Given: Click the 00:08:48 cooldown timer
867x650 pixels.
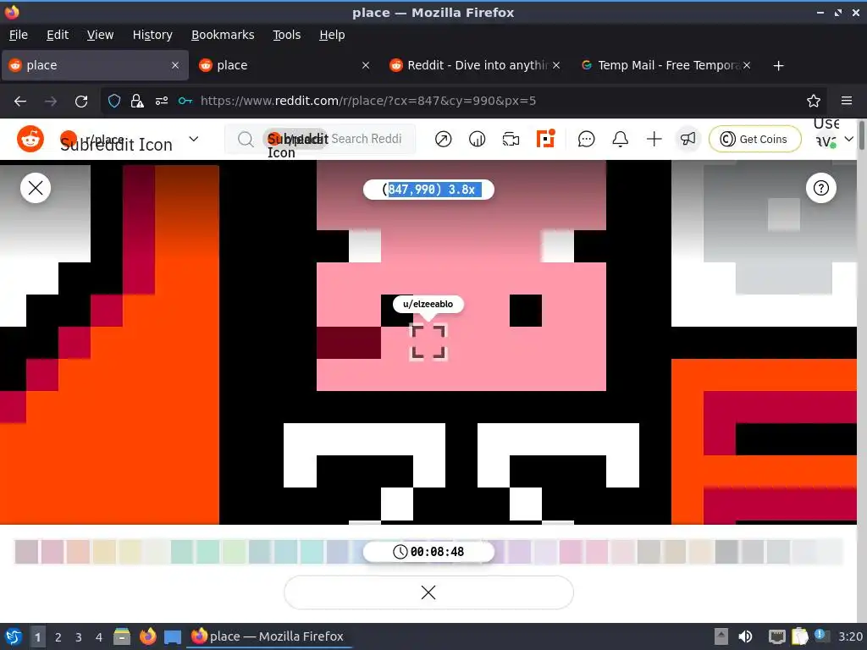Looking at the screenshot, I should [x=428, y=552].
